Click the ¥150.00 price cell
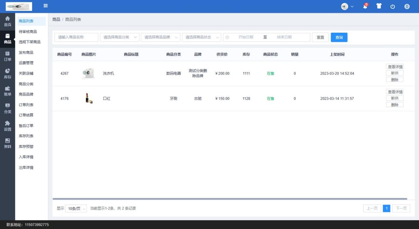This screenshot has height=229, width=419. coord(222,99)
